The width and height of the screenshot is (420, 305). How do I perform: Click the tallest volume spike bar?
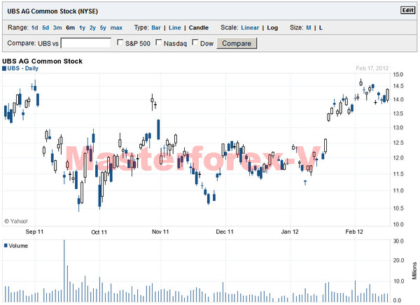coord(64,271)
